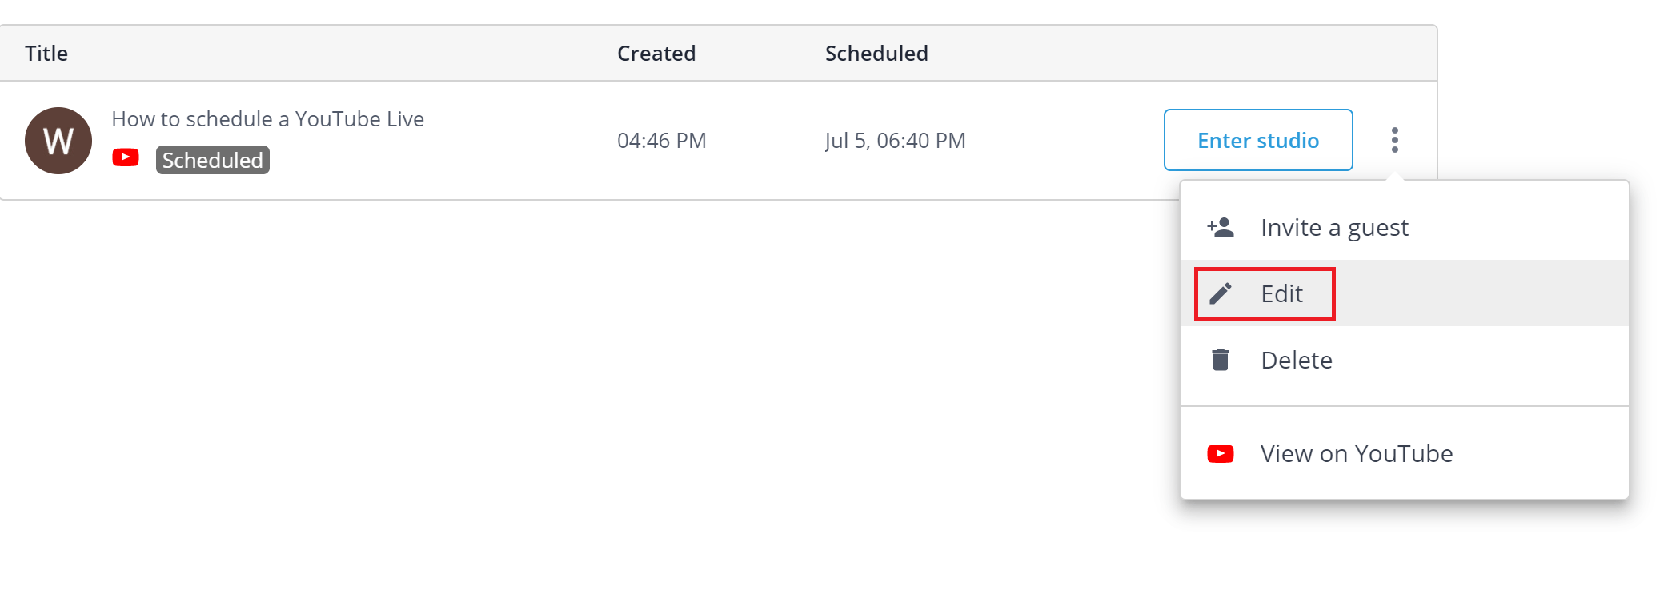1668x598 pixels.
Task: Click the Invite a guest person icon
Action: (1221, 228)
